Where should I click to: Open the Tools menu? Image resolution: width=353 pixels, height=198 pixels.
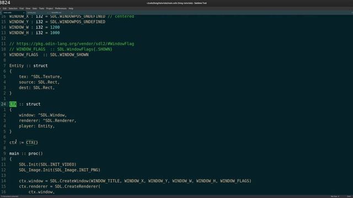[x=42, y=9]
